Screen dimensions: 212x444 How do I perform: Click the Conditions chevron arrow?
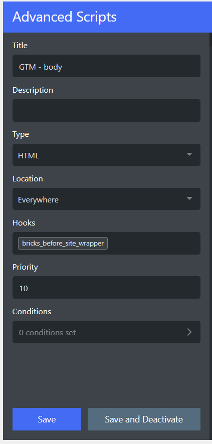(x=189, y=332)
